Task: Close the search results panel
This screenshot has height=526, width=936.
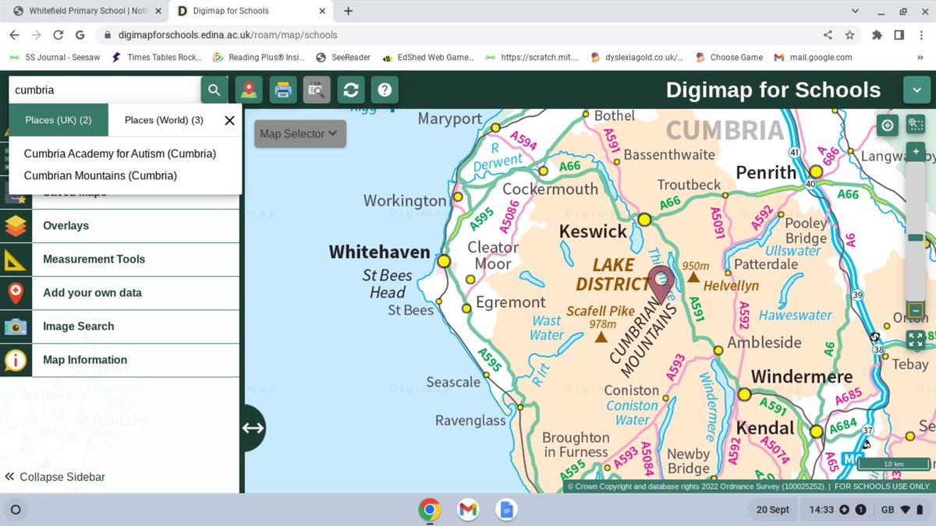Action: pos(229,120)
